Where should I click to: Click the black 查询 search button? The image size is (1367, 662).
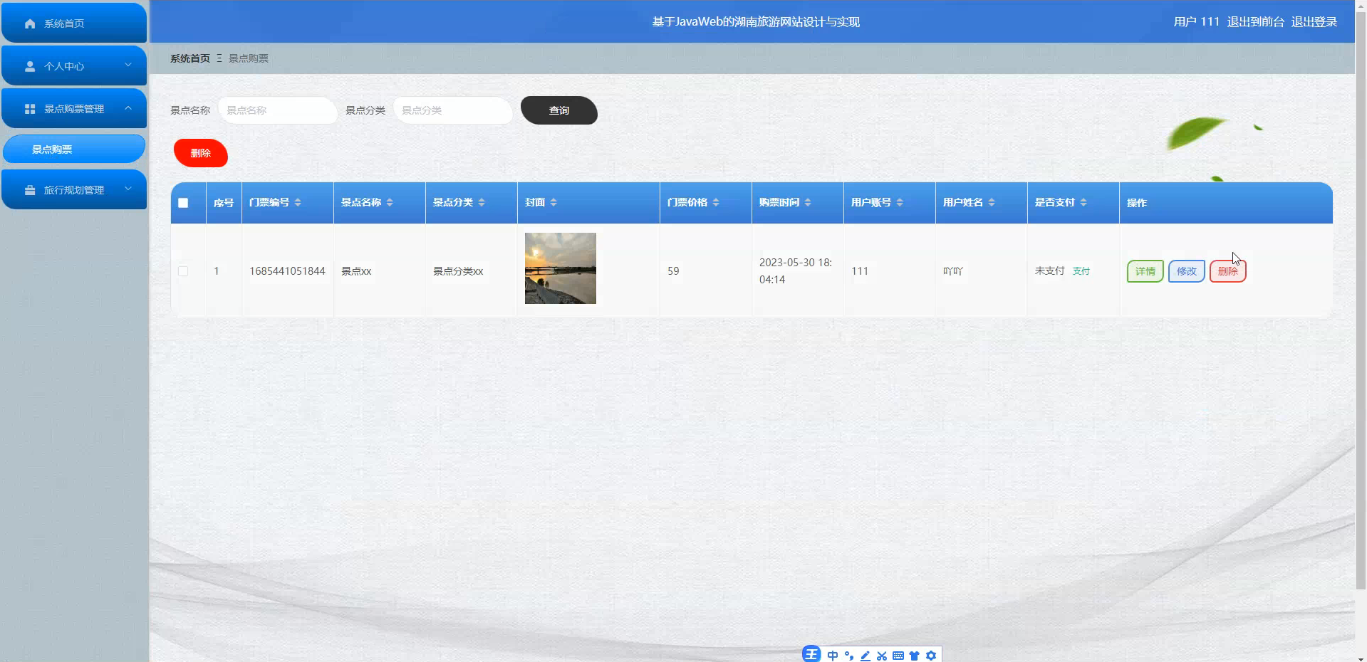click(559, 110)
